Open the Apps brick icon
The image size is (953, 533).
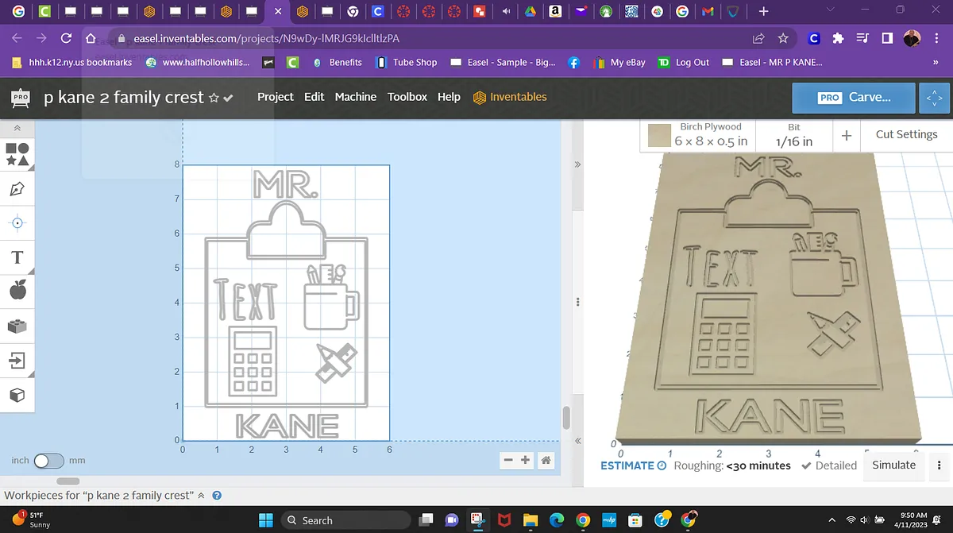[17, 326]
